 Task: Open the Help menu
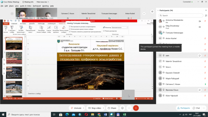pos(52,6)
